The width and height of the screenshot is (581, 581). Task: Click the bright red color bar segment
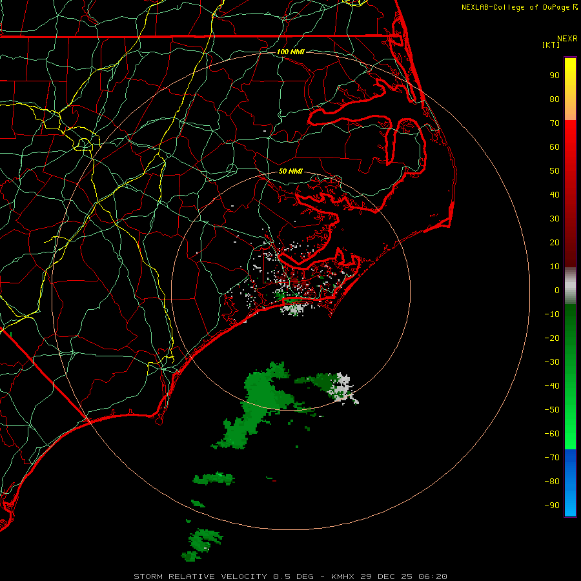click(x=570, y=137)
